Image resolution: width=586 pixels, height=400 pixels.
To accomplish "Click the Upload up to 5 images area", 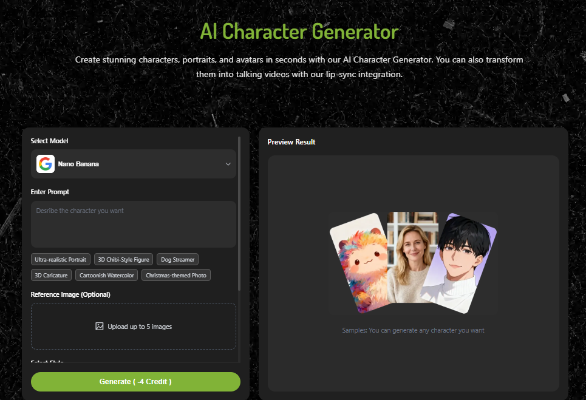I will (x=134, y=326).
